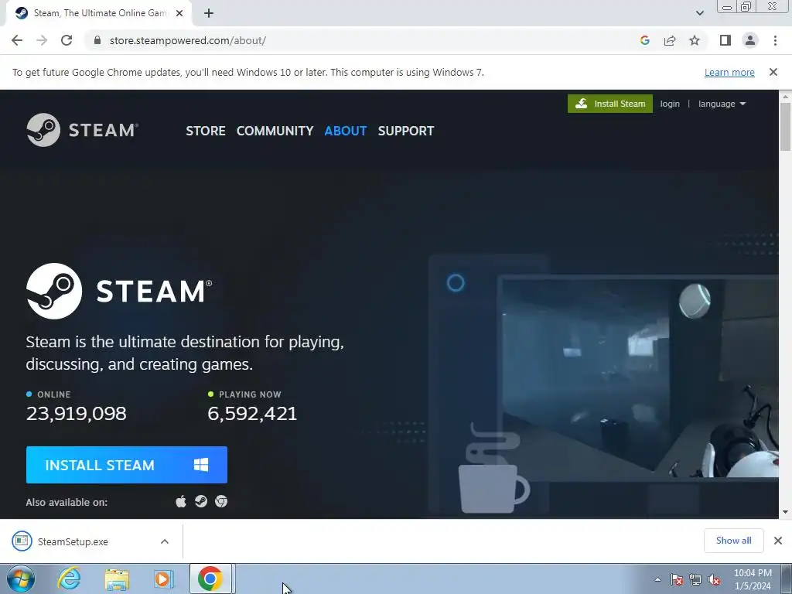Click the Google search icon in address bar
Viewport: 792px width, 594px height.
[644, 40]
